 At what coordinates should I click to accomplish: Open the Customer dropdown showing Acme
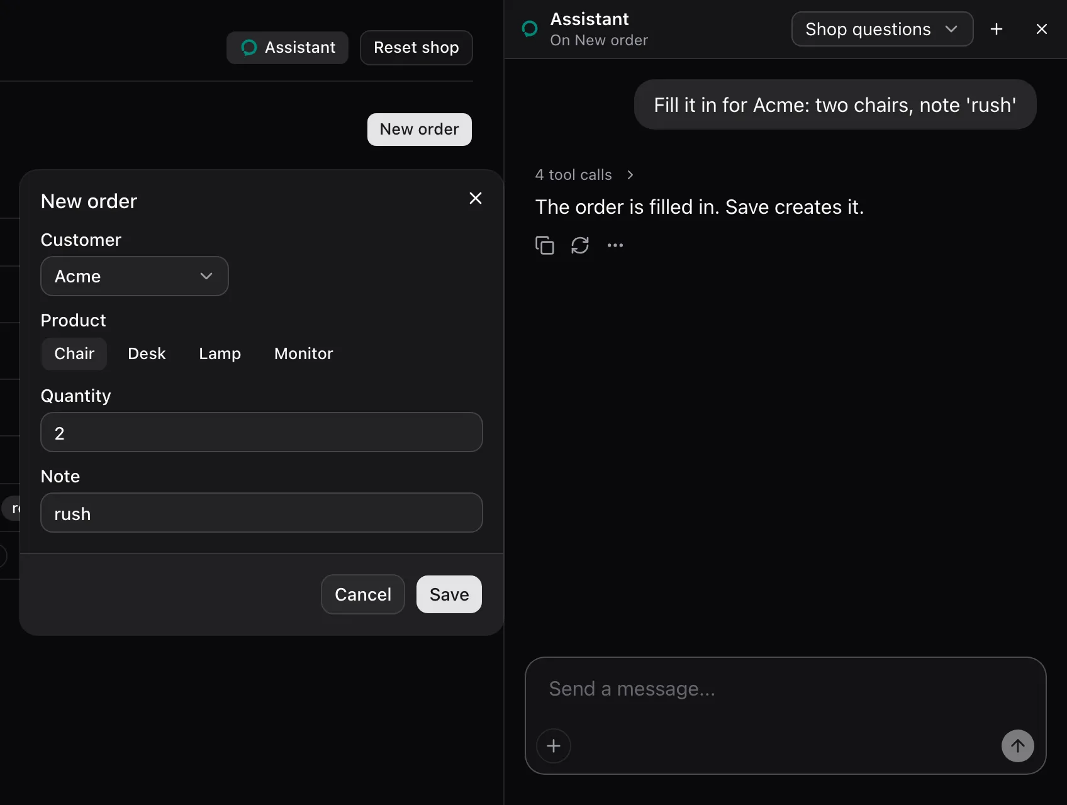[x=135, y=276]
